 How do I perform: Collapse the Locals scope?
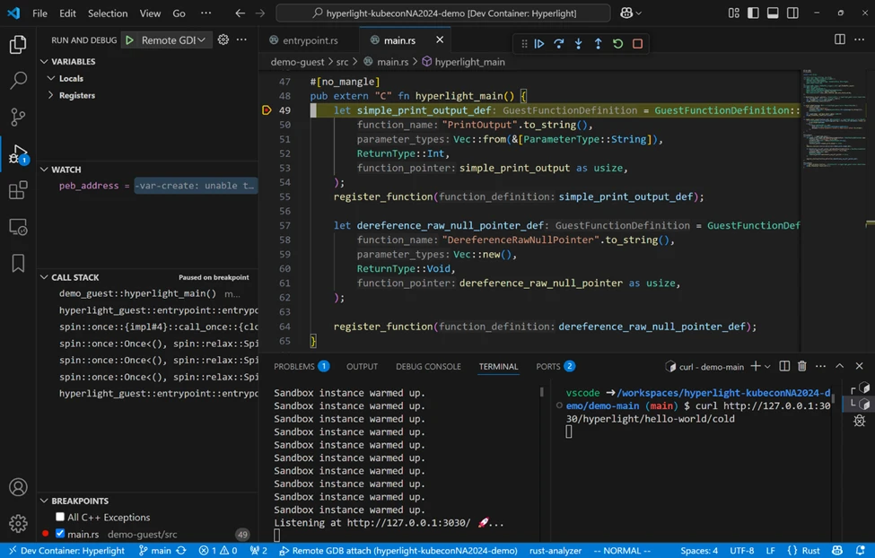(51, 78)
